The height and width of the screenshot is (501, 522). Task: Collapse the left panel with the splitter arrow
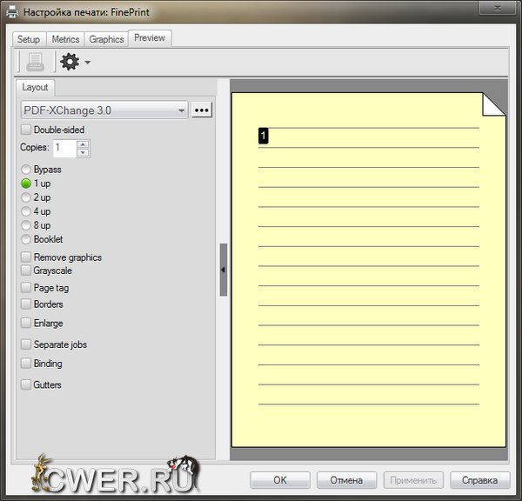[x=223, y=270]
